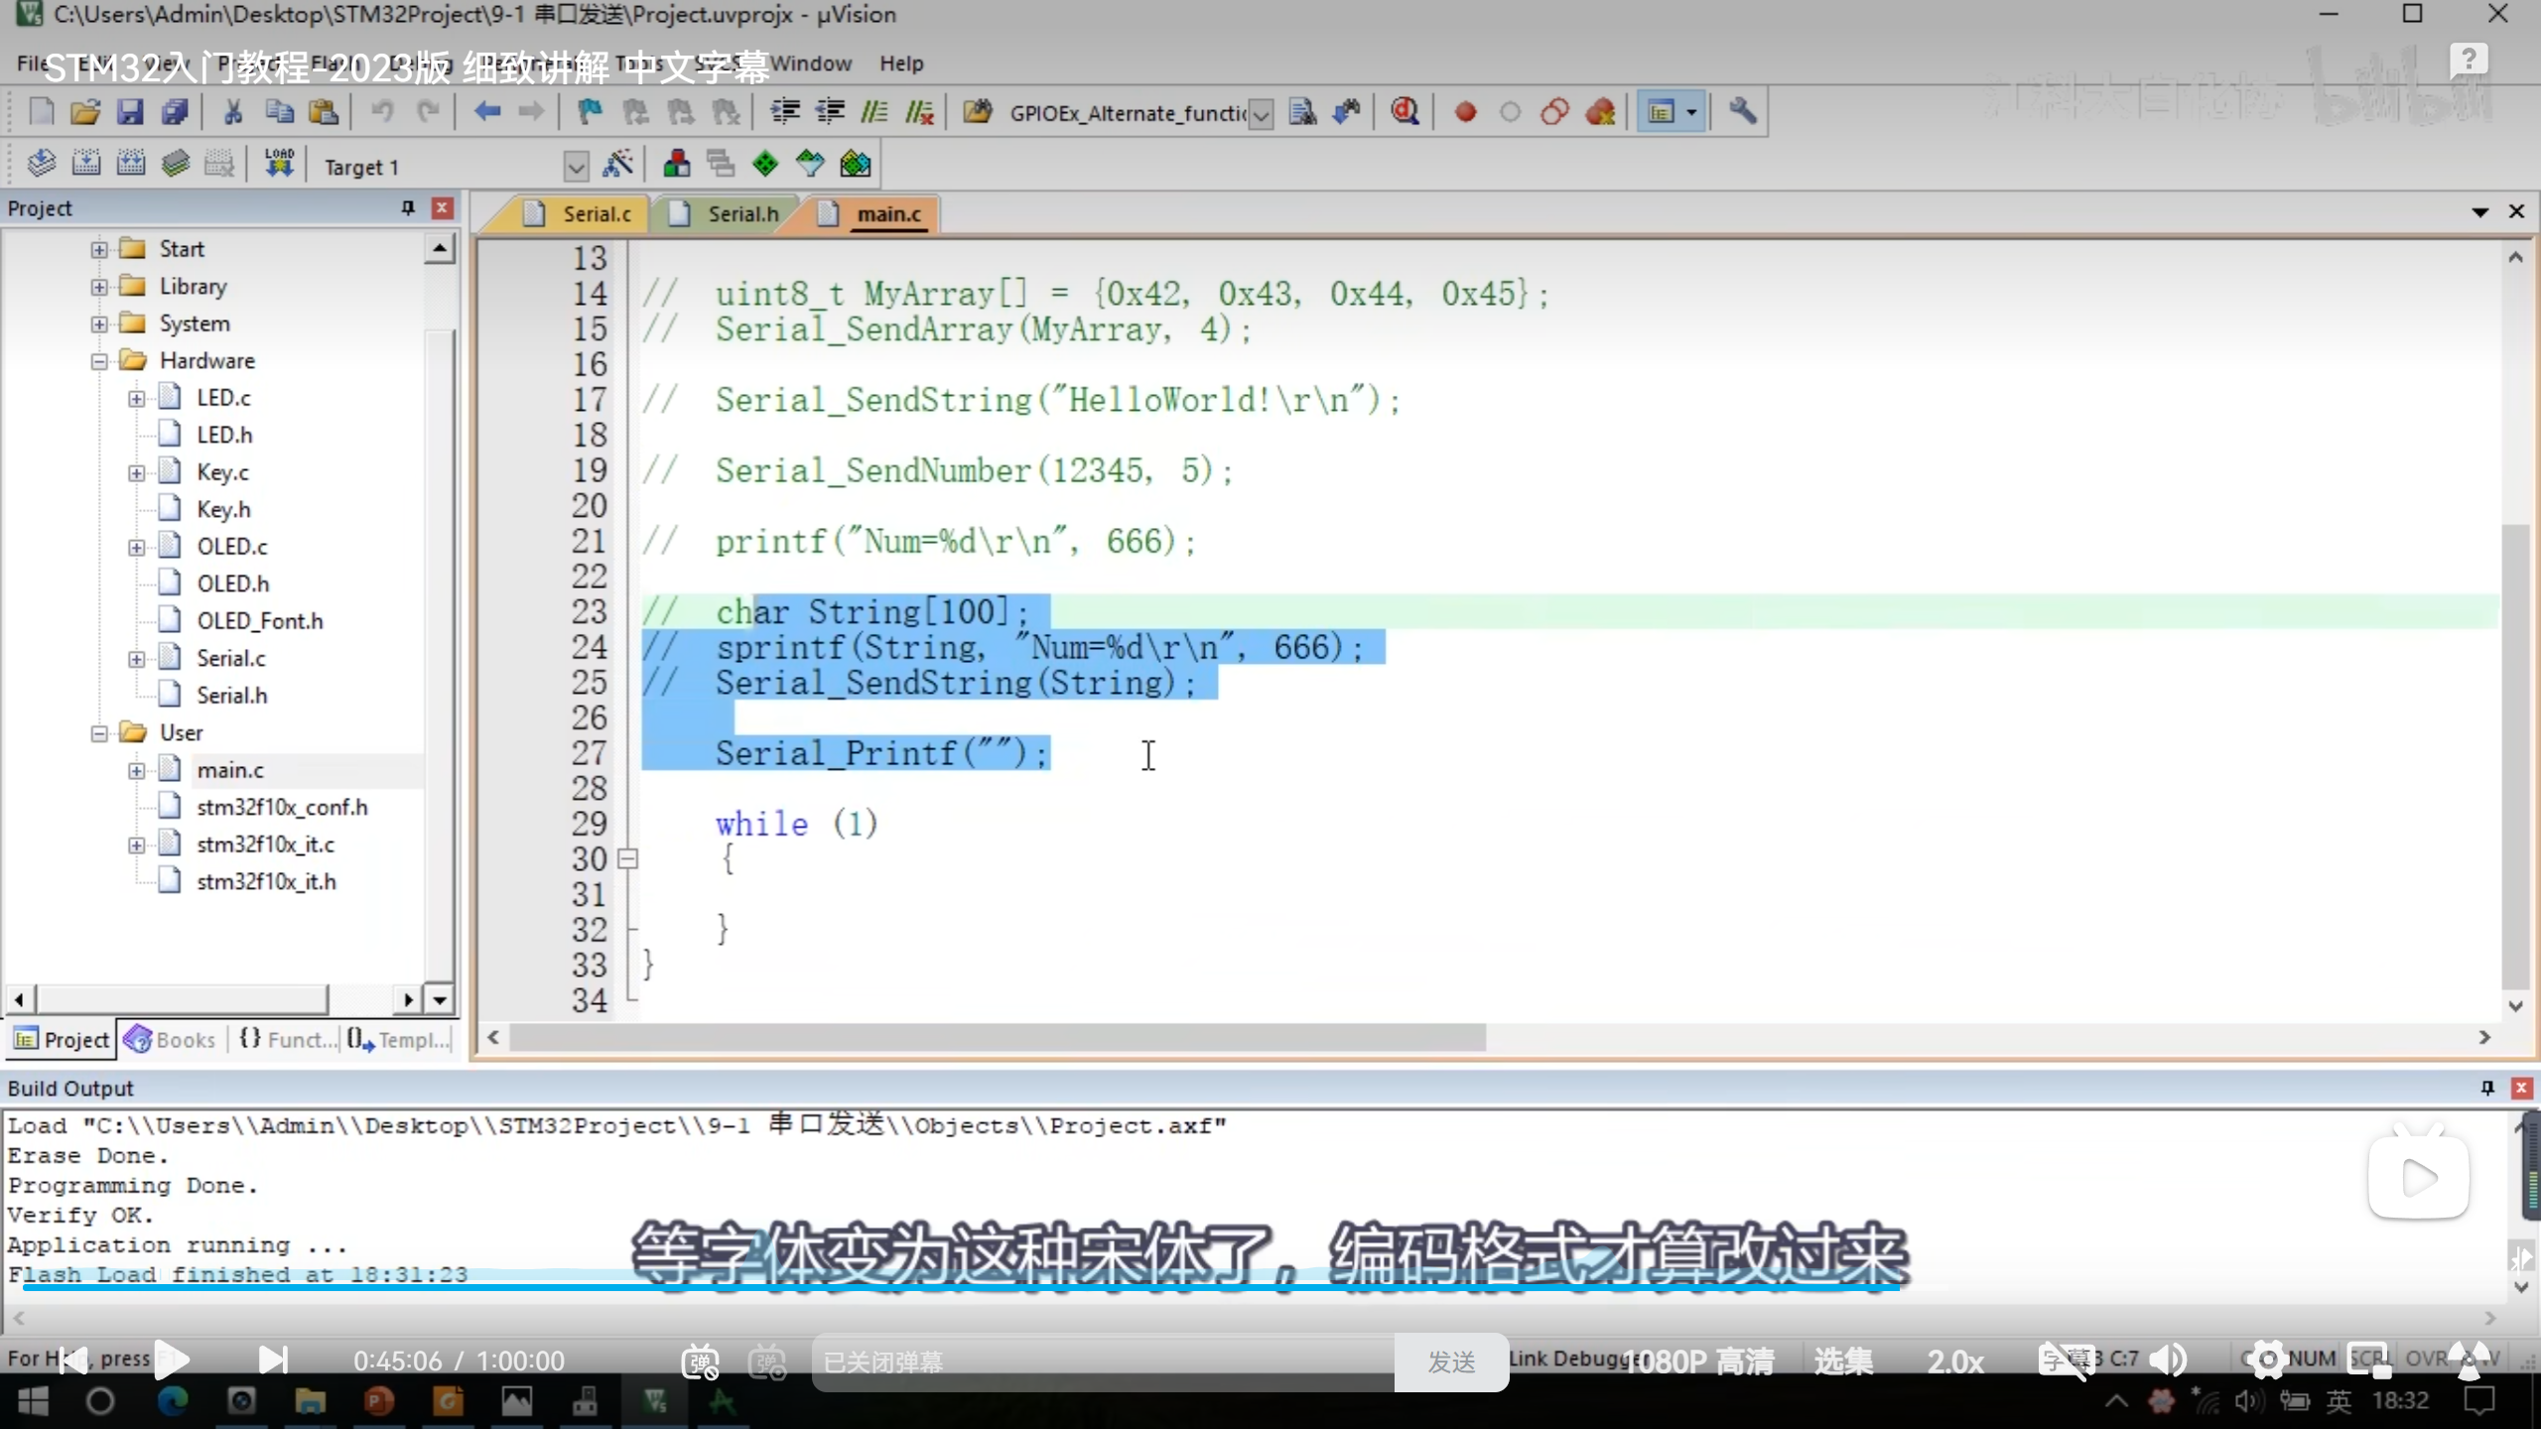The image size is (2541, 1429).
Task: Open the Help menu
Action: click(900, 64)
